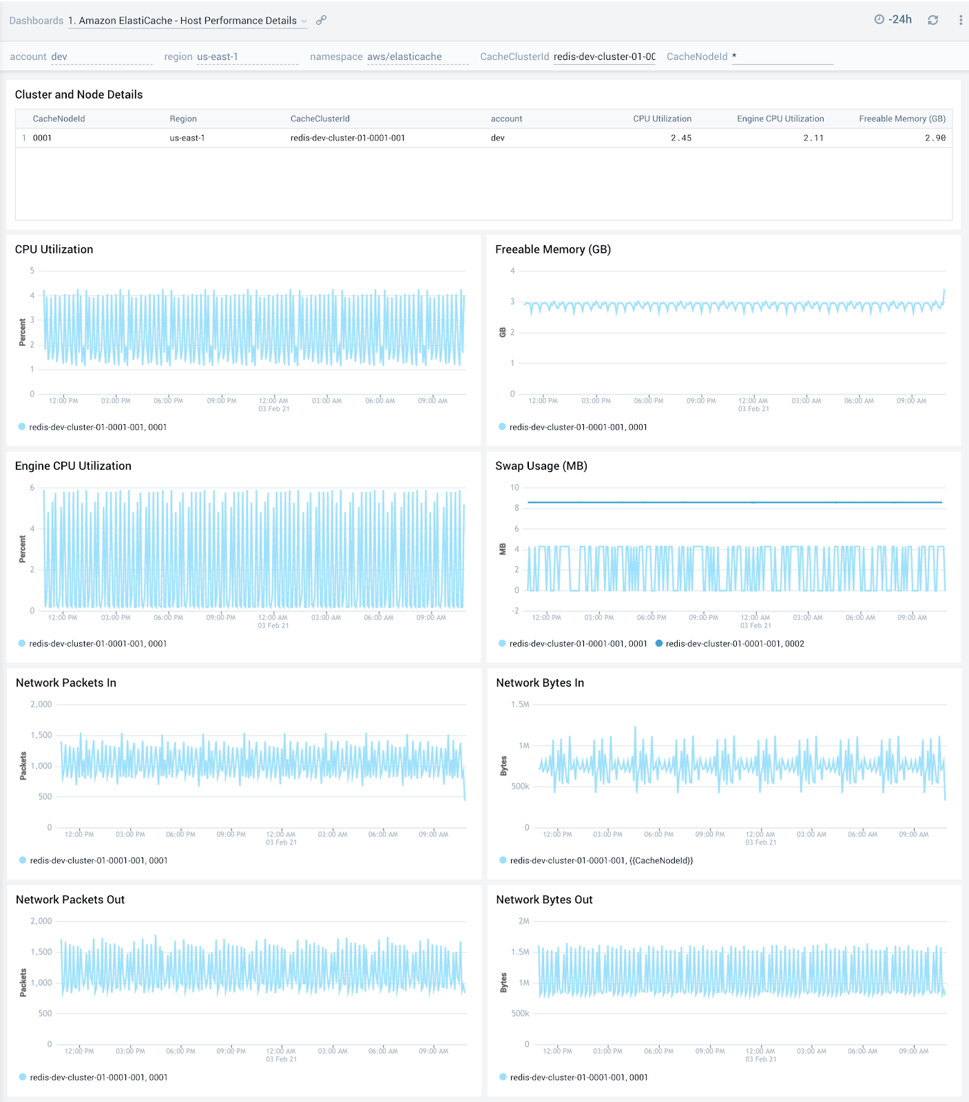Click the refresh dashboard icon

[932, 20]
